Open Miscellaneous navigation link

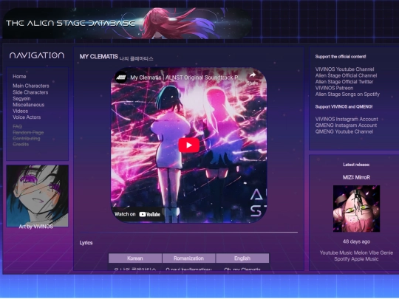pyautogui.click(x=29, y=105)
